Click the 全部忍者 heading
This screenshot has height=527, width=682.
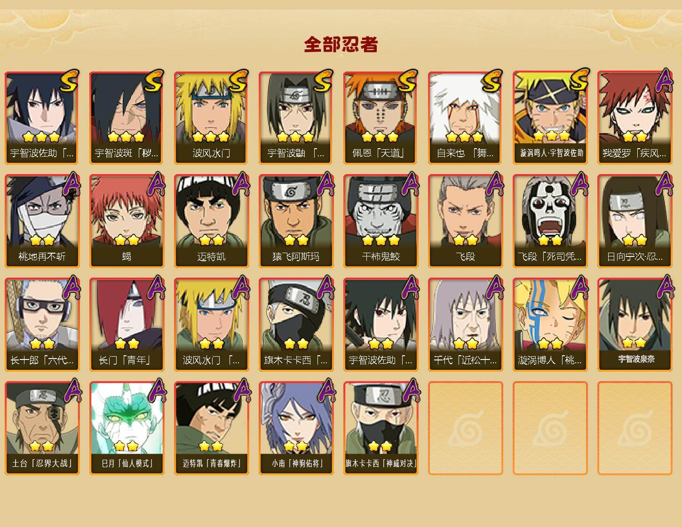tap(341, 44)
